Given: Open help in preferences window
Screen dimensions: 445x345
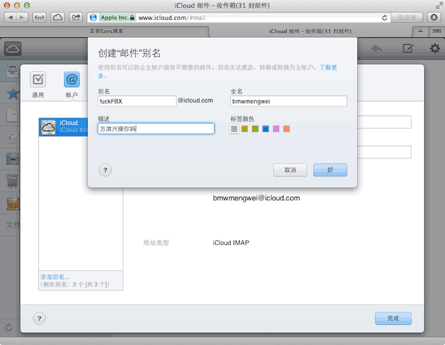Looking at the screenshot, I should (x=40, y=318).
